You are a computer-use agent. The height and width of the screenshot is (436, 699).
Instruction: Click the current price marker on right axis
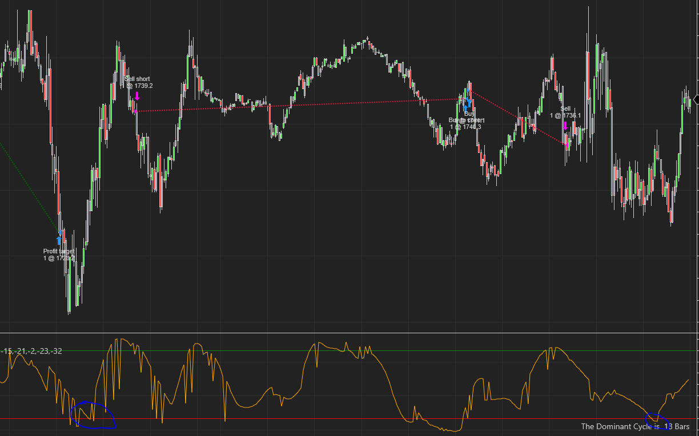[696, 100]
